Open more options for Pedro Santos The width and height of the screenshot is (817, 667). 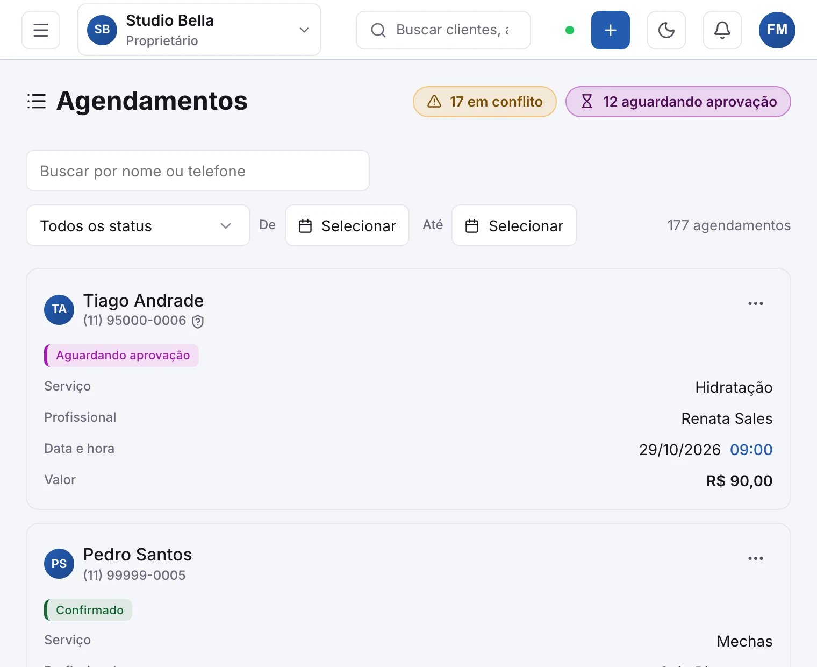pos(756,558)
